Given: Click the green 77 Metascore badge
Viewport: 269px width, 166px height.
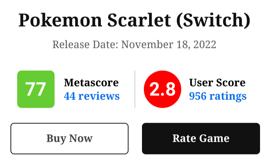Looking at the screenshot, I should (x=36, y=89).
